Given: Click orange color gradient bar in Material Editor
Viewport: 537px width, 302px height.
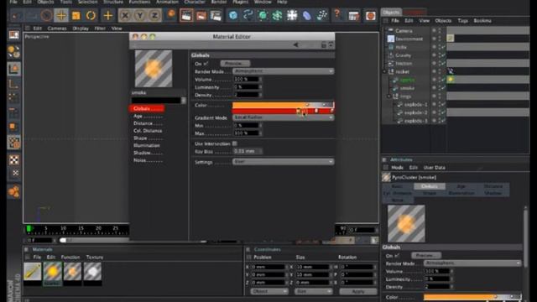Looking at the screenshot, I should point(283,105).
